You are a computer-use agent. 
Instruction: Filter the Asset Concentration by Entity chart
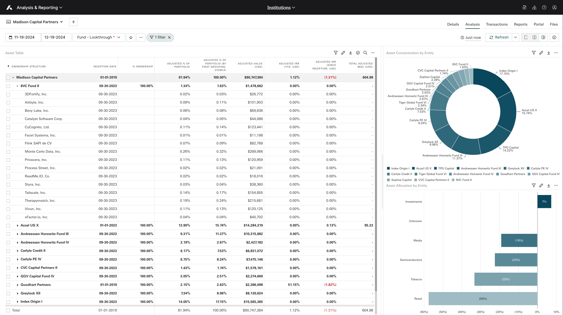(534, 53)
